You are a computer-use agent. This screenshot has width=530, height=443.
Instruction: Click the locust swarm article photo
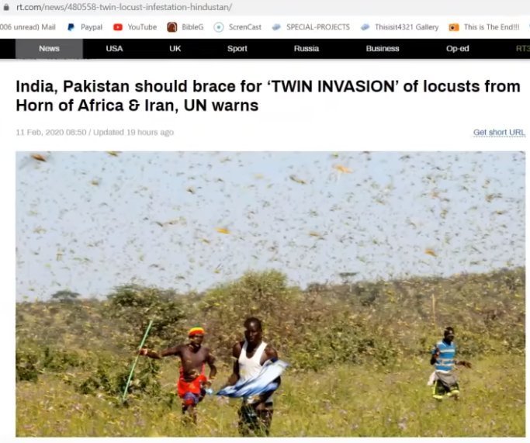[x=270, y=294]
